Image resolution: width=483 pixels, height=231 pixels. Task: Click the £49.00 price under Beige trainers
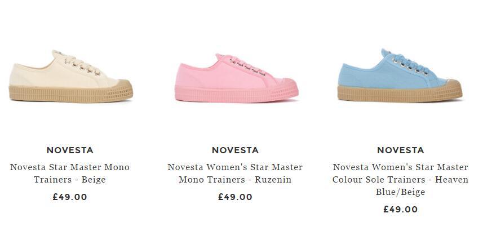pyautogui.click(x=70, y=197)
